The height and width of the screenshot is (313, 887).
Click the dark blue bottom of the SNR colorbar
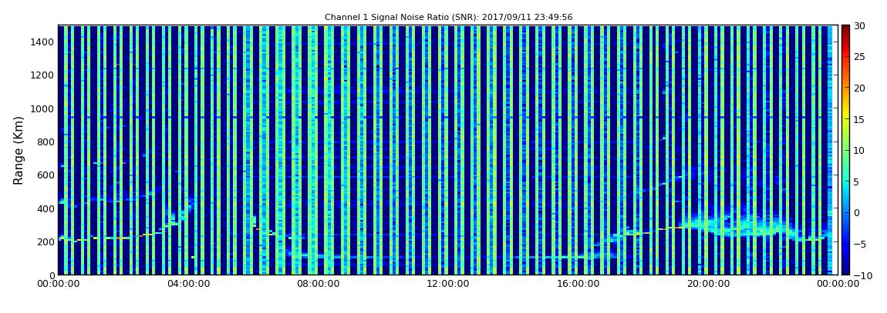845,270
